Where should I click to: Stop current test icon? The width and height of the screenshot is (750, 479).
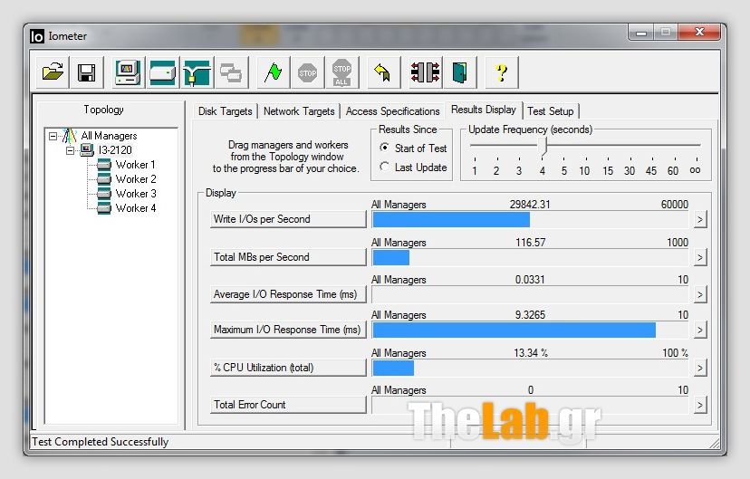[308, 72]
